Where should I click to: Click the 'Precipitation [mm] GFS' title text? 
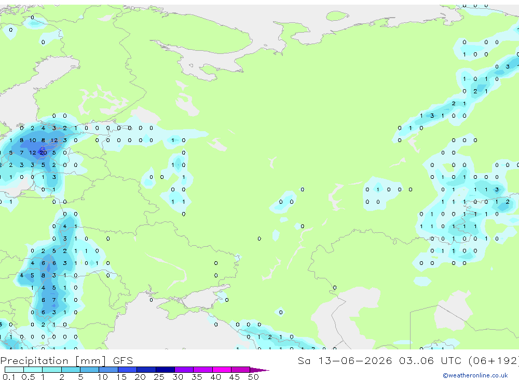point(66,360)
